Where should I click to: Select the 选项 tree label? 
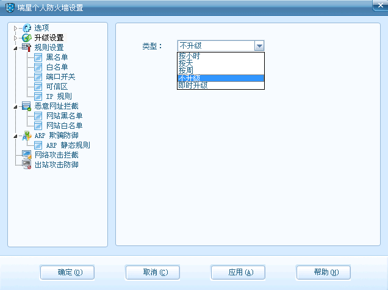pos(41,28)
